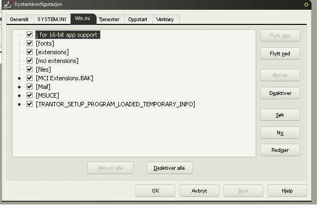
Task: Cancel with the Avbryt button
Action: tap(199, 191)
